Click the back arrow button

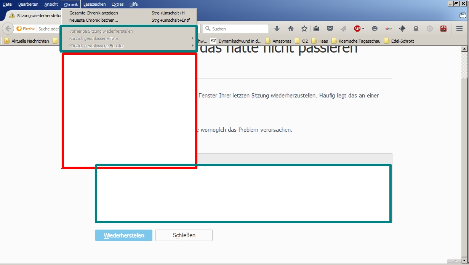point(8,29)
